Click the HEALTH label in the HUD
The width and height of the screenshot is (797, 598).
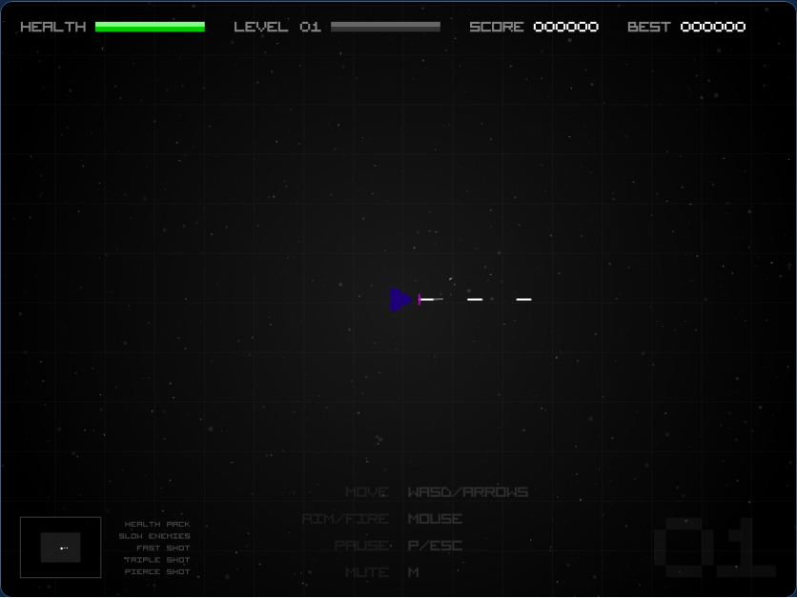point(53,27)
